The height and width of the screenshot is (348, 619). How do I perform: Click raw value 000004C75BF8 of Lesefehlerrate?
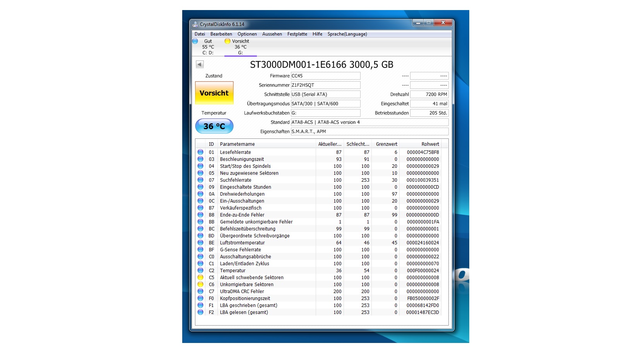point(423,152)
